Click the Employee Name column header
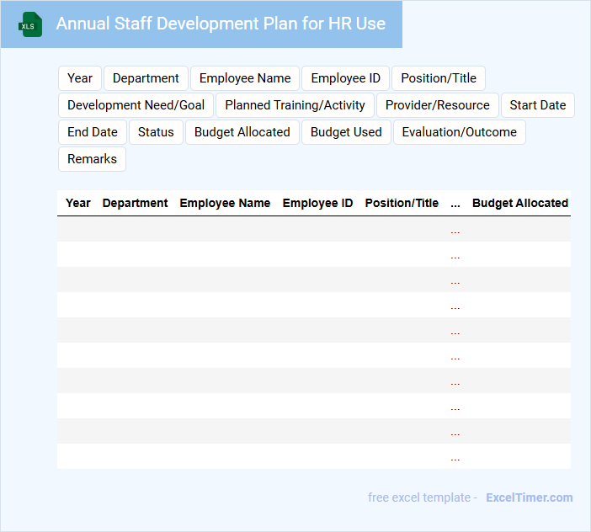 pos(225,203)
